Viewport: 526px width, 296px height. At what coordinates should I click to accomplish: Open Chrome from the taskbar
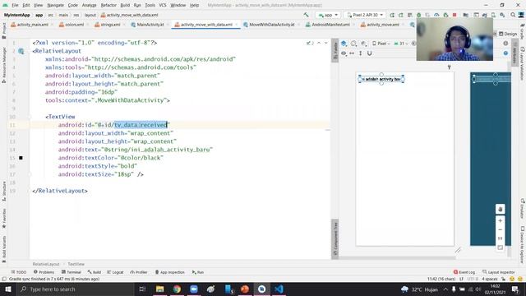point(177,289)
